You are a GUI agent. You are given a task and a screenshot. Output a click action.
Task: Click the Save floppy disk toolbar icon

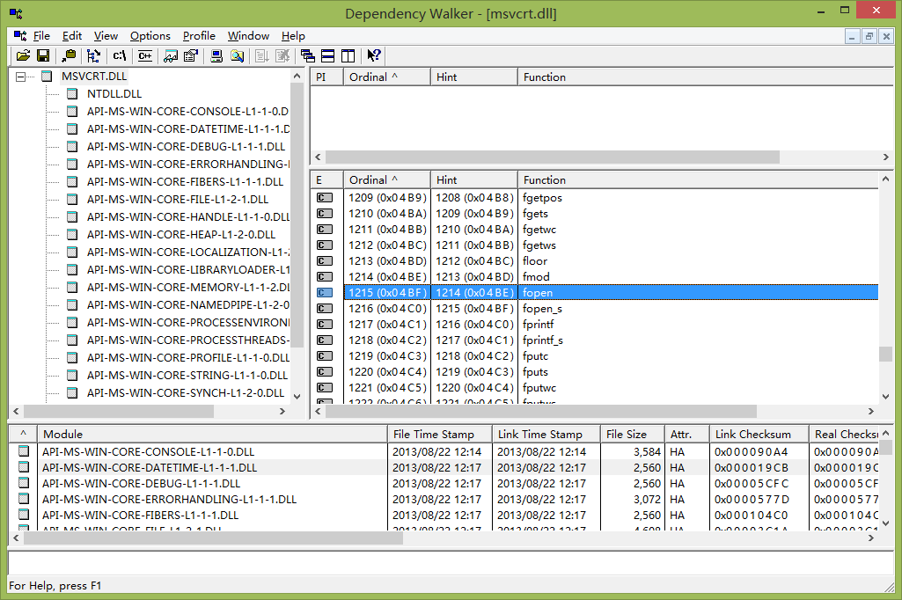(43, 55)
